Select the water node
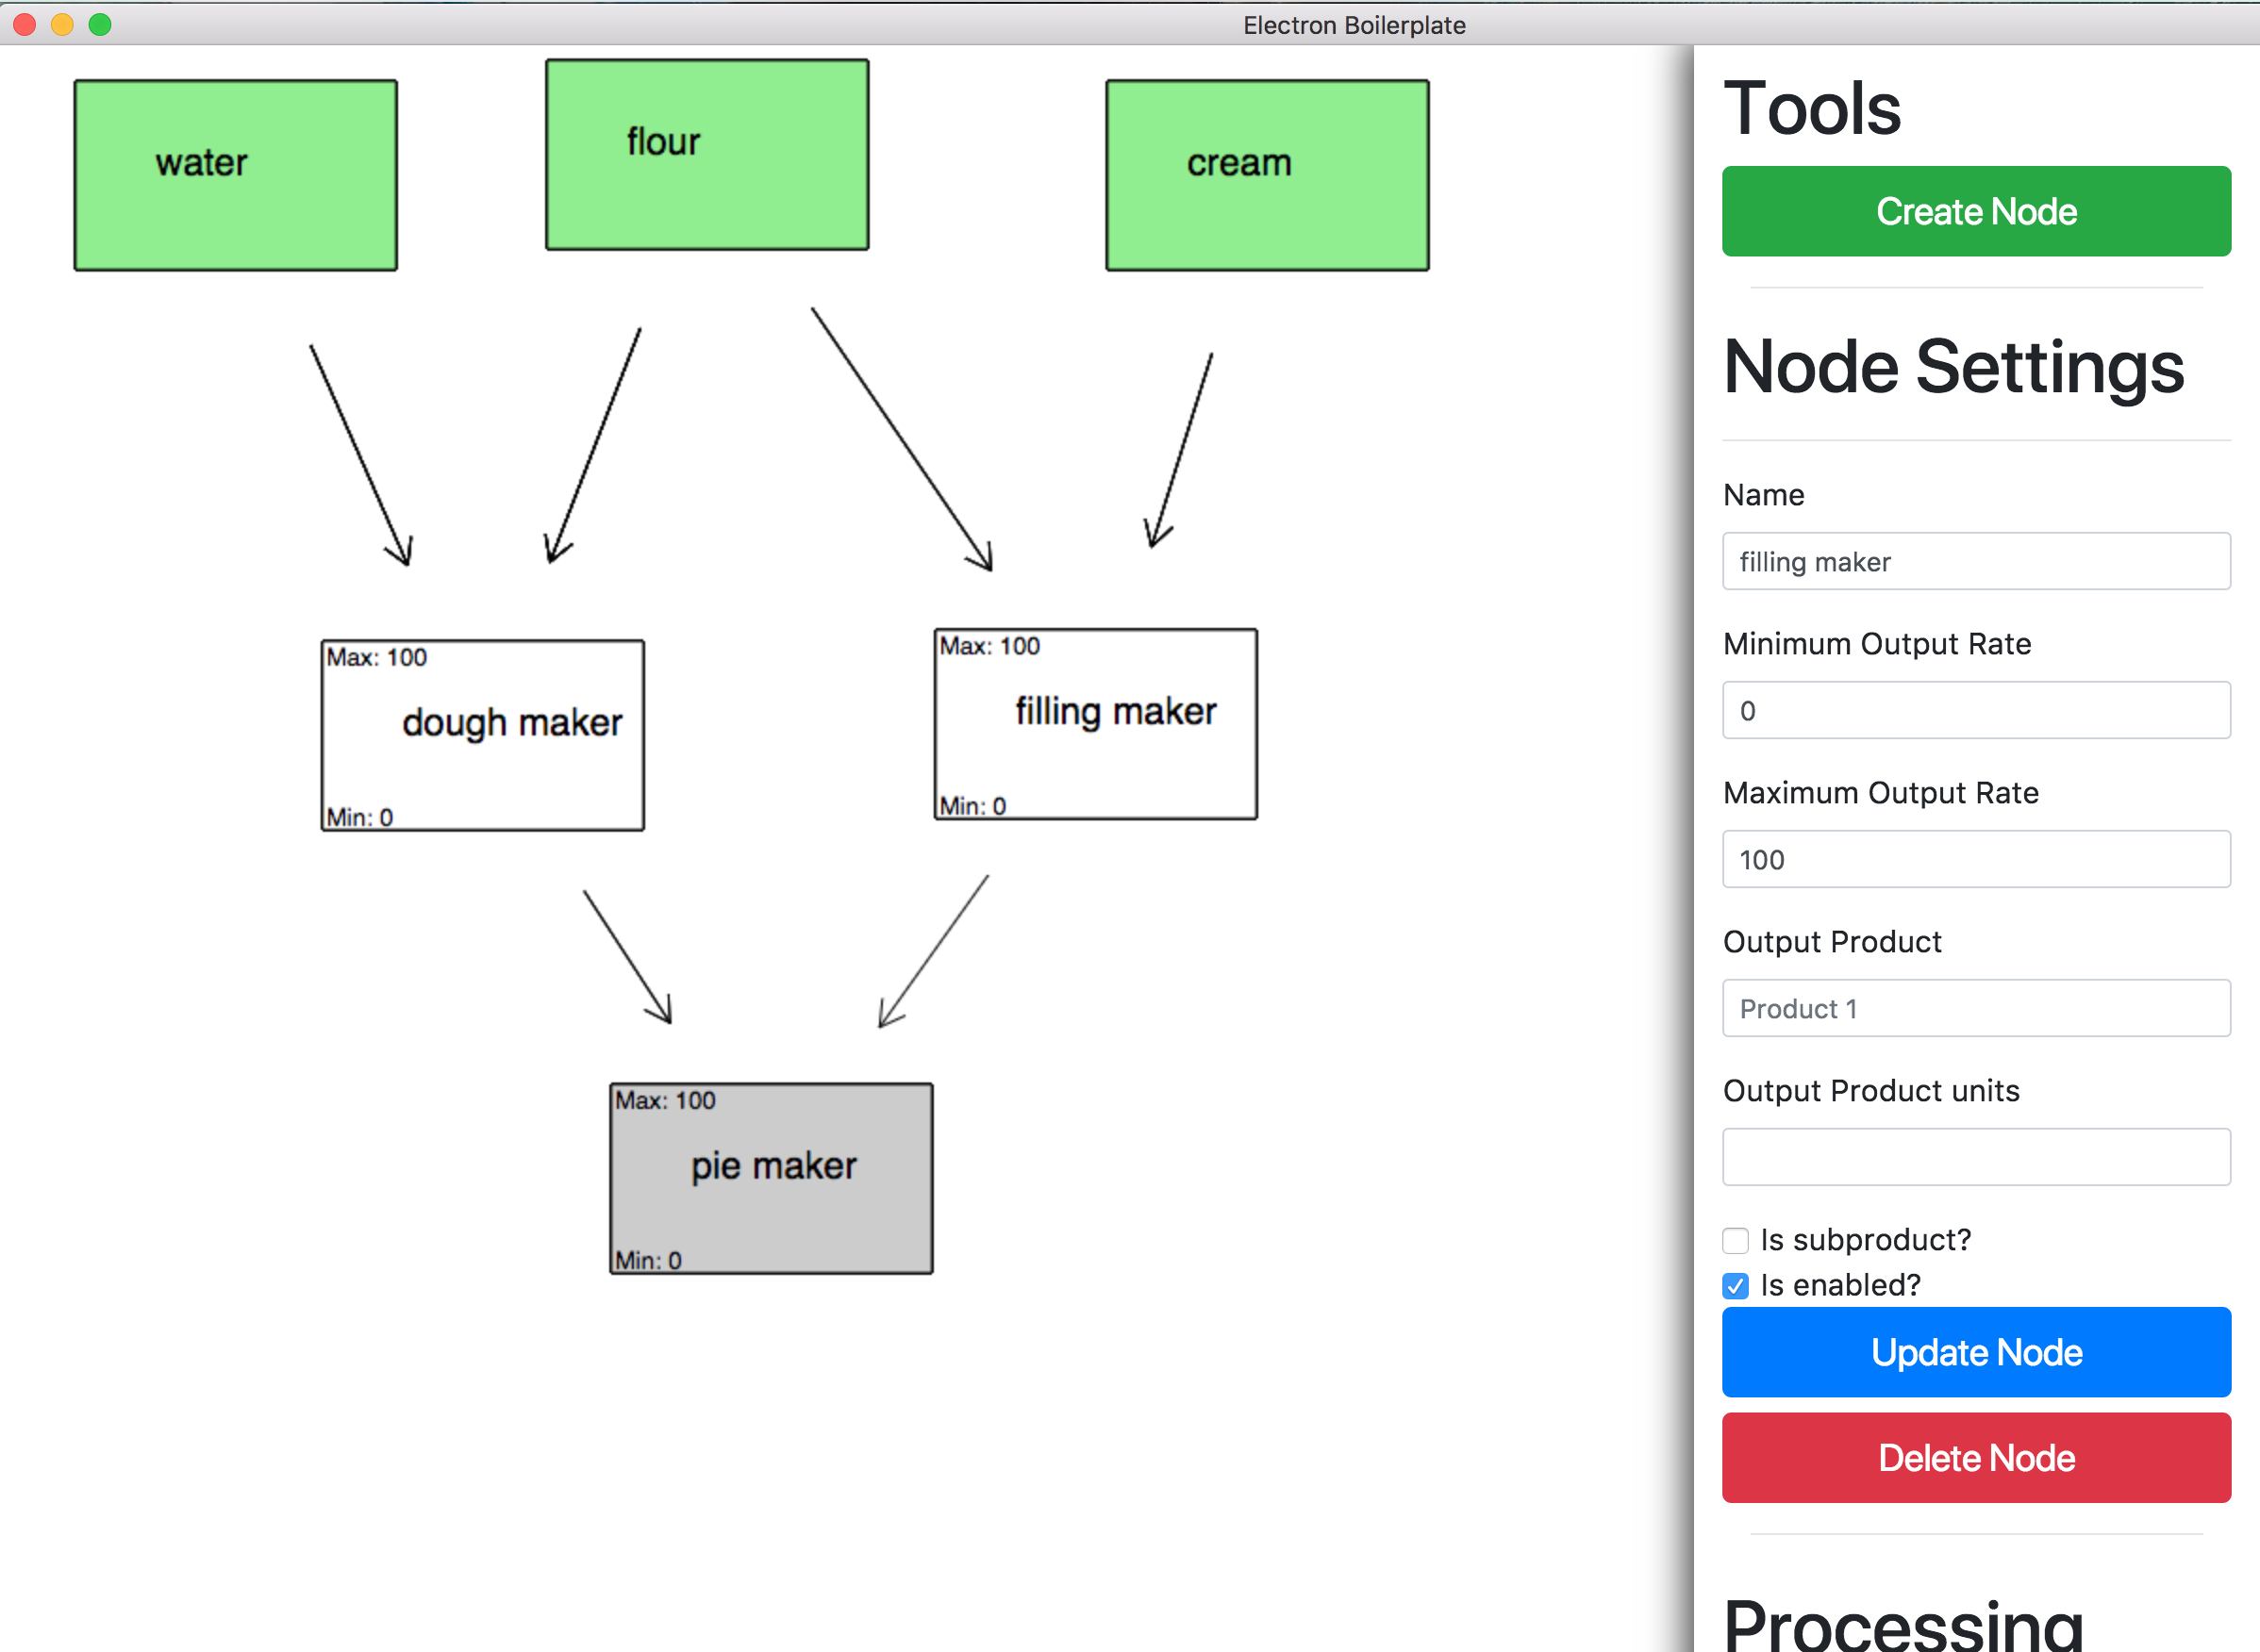Viewport: 2260px width, 1652px height. pyautogui.click(x=235, y=175)
